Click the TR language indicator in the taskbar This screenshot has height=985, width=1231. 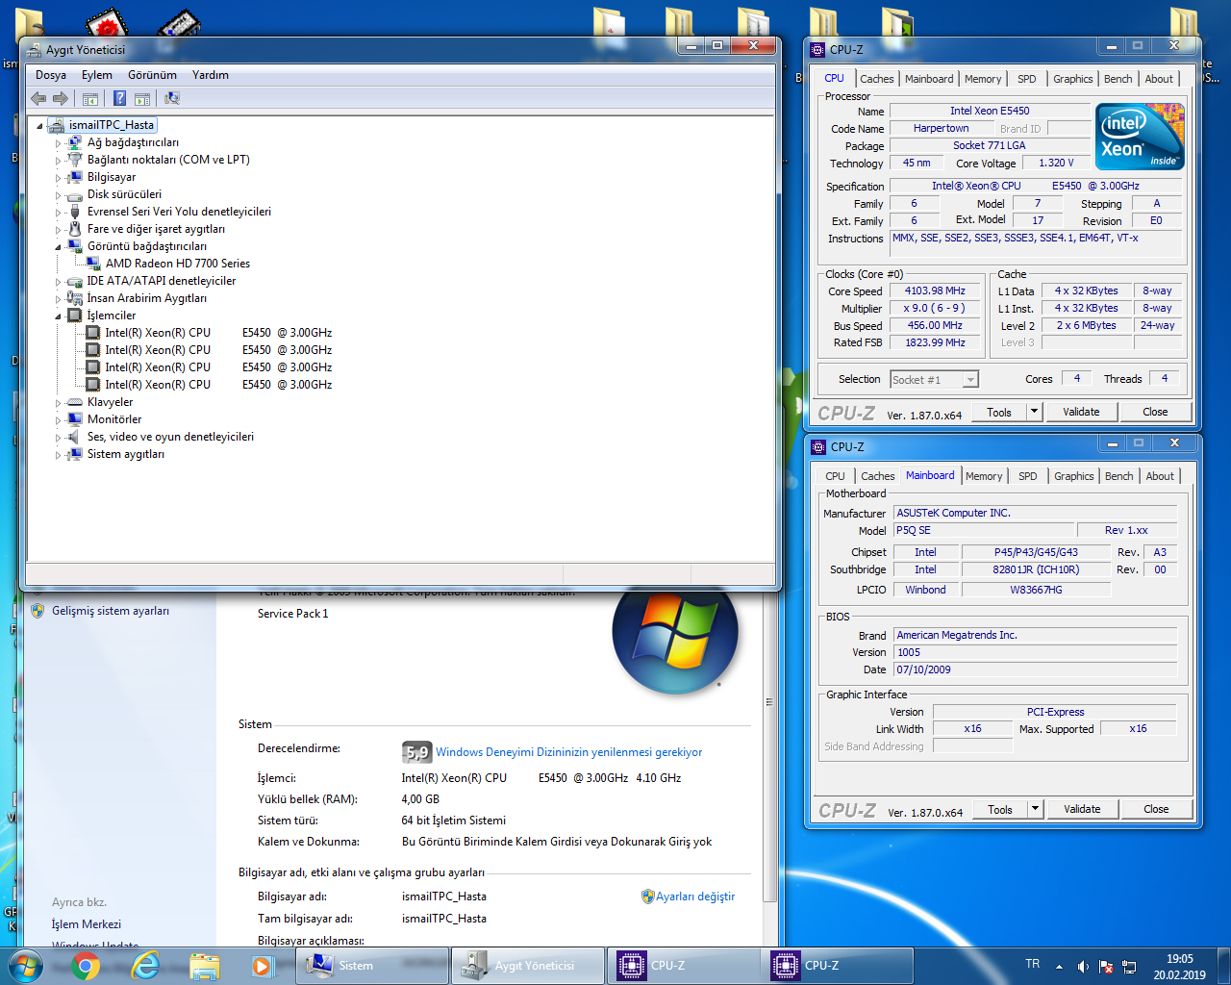1032,964
